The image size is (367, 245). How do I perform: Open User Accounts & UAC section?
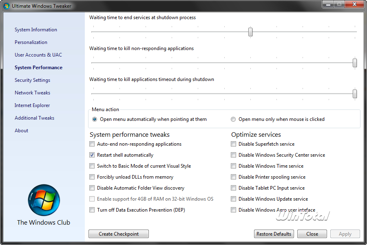coord(38,55)
